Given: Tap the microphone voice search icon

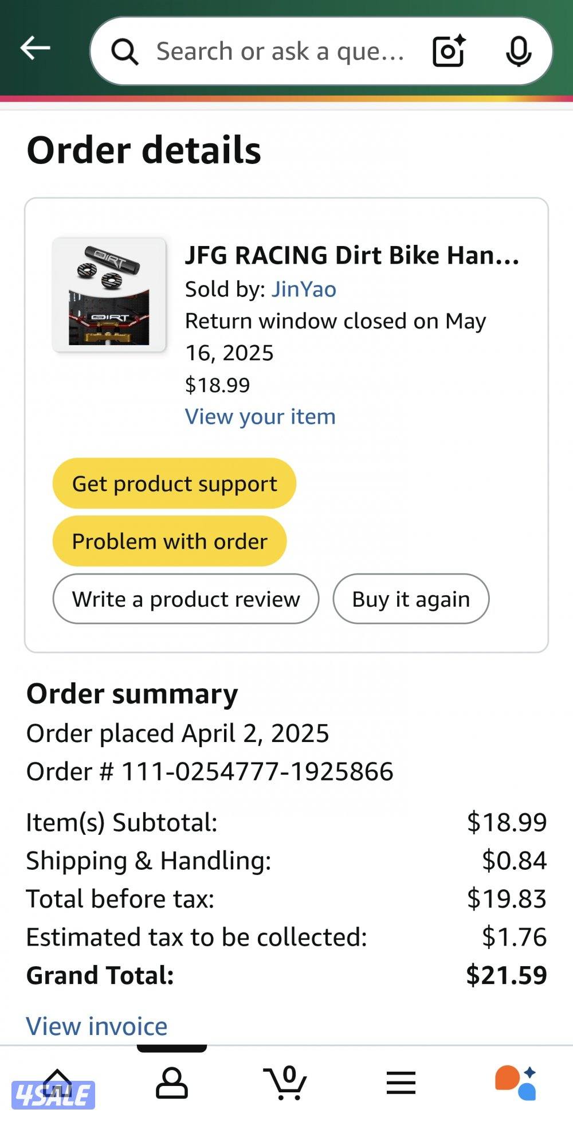Looking at the screenshot, I should tap(519, 52).
